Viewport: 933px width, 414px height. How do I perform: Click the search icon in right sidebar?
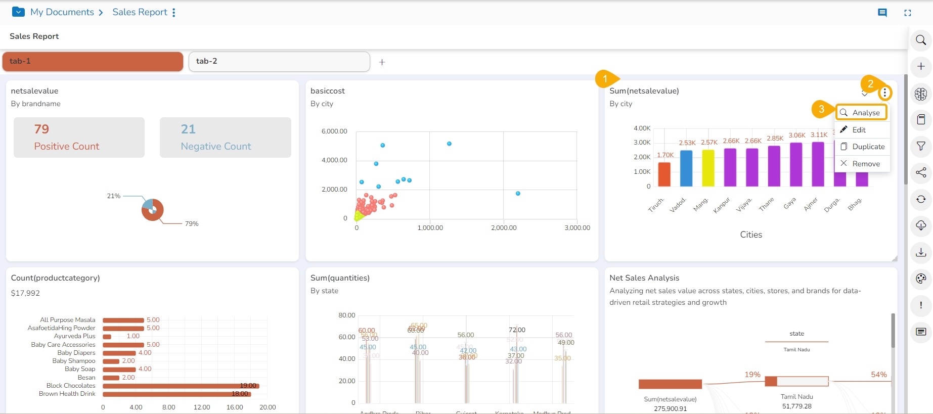[x=921, y=40]
